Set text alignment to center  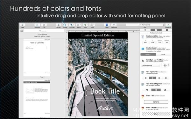coord(152,78)
